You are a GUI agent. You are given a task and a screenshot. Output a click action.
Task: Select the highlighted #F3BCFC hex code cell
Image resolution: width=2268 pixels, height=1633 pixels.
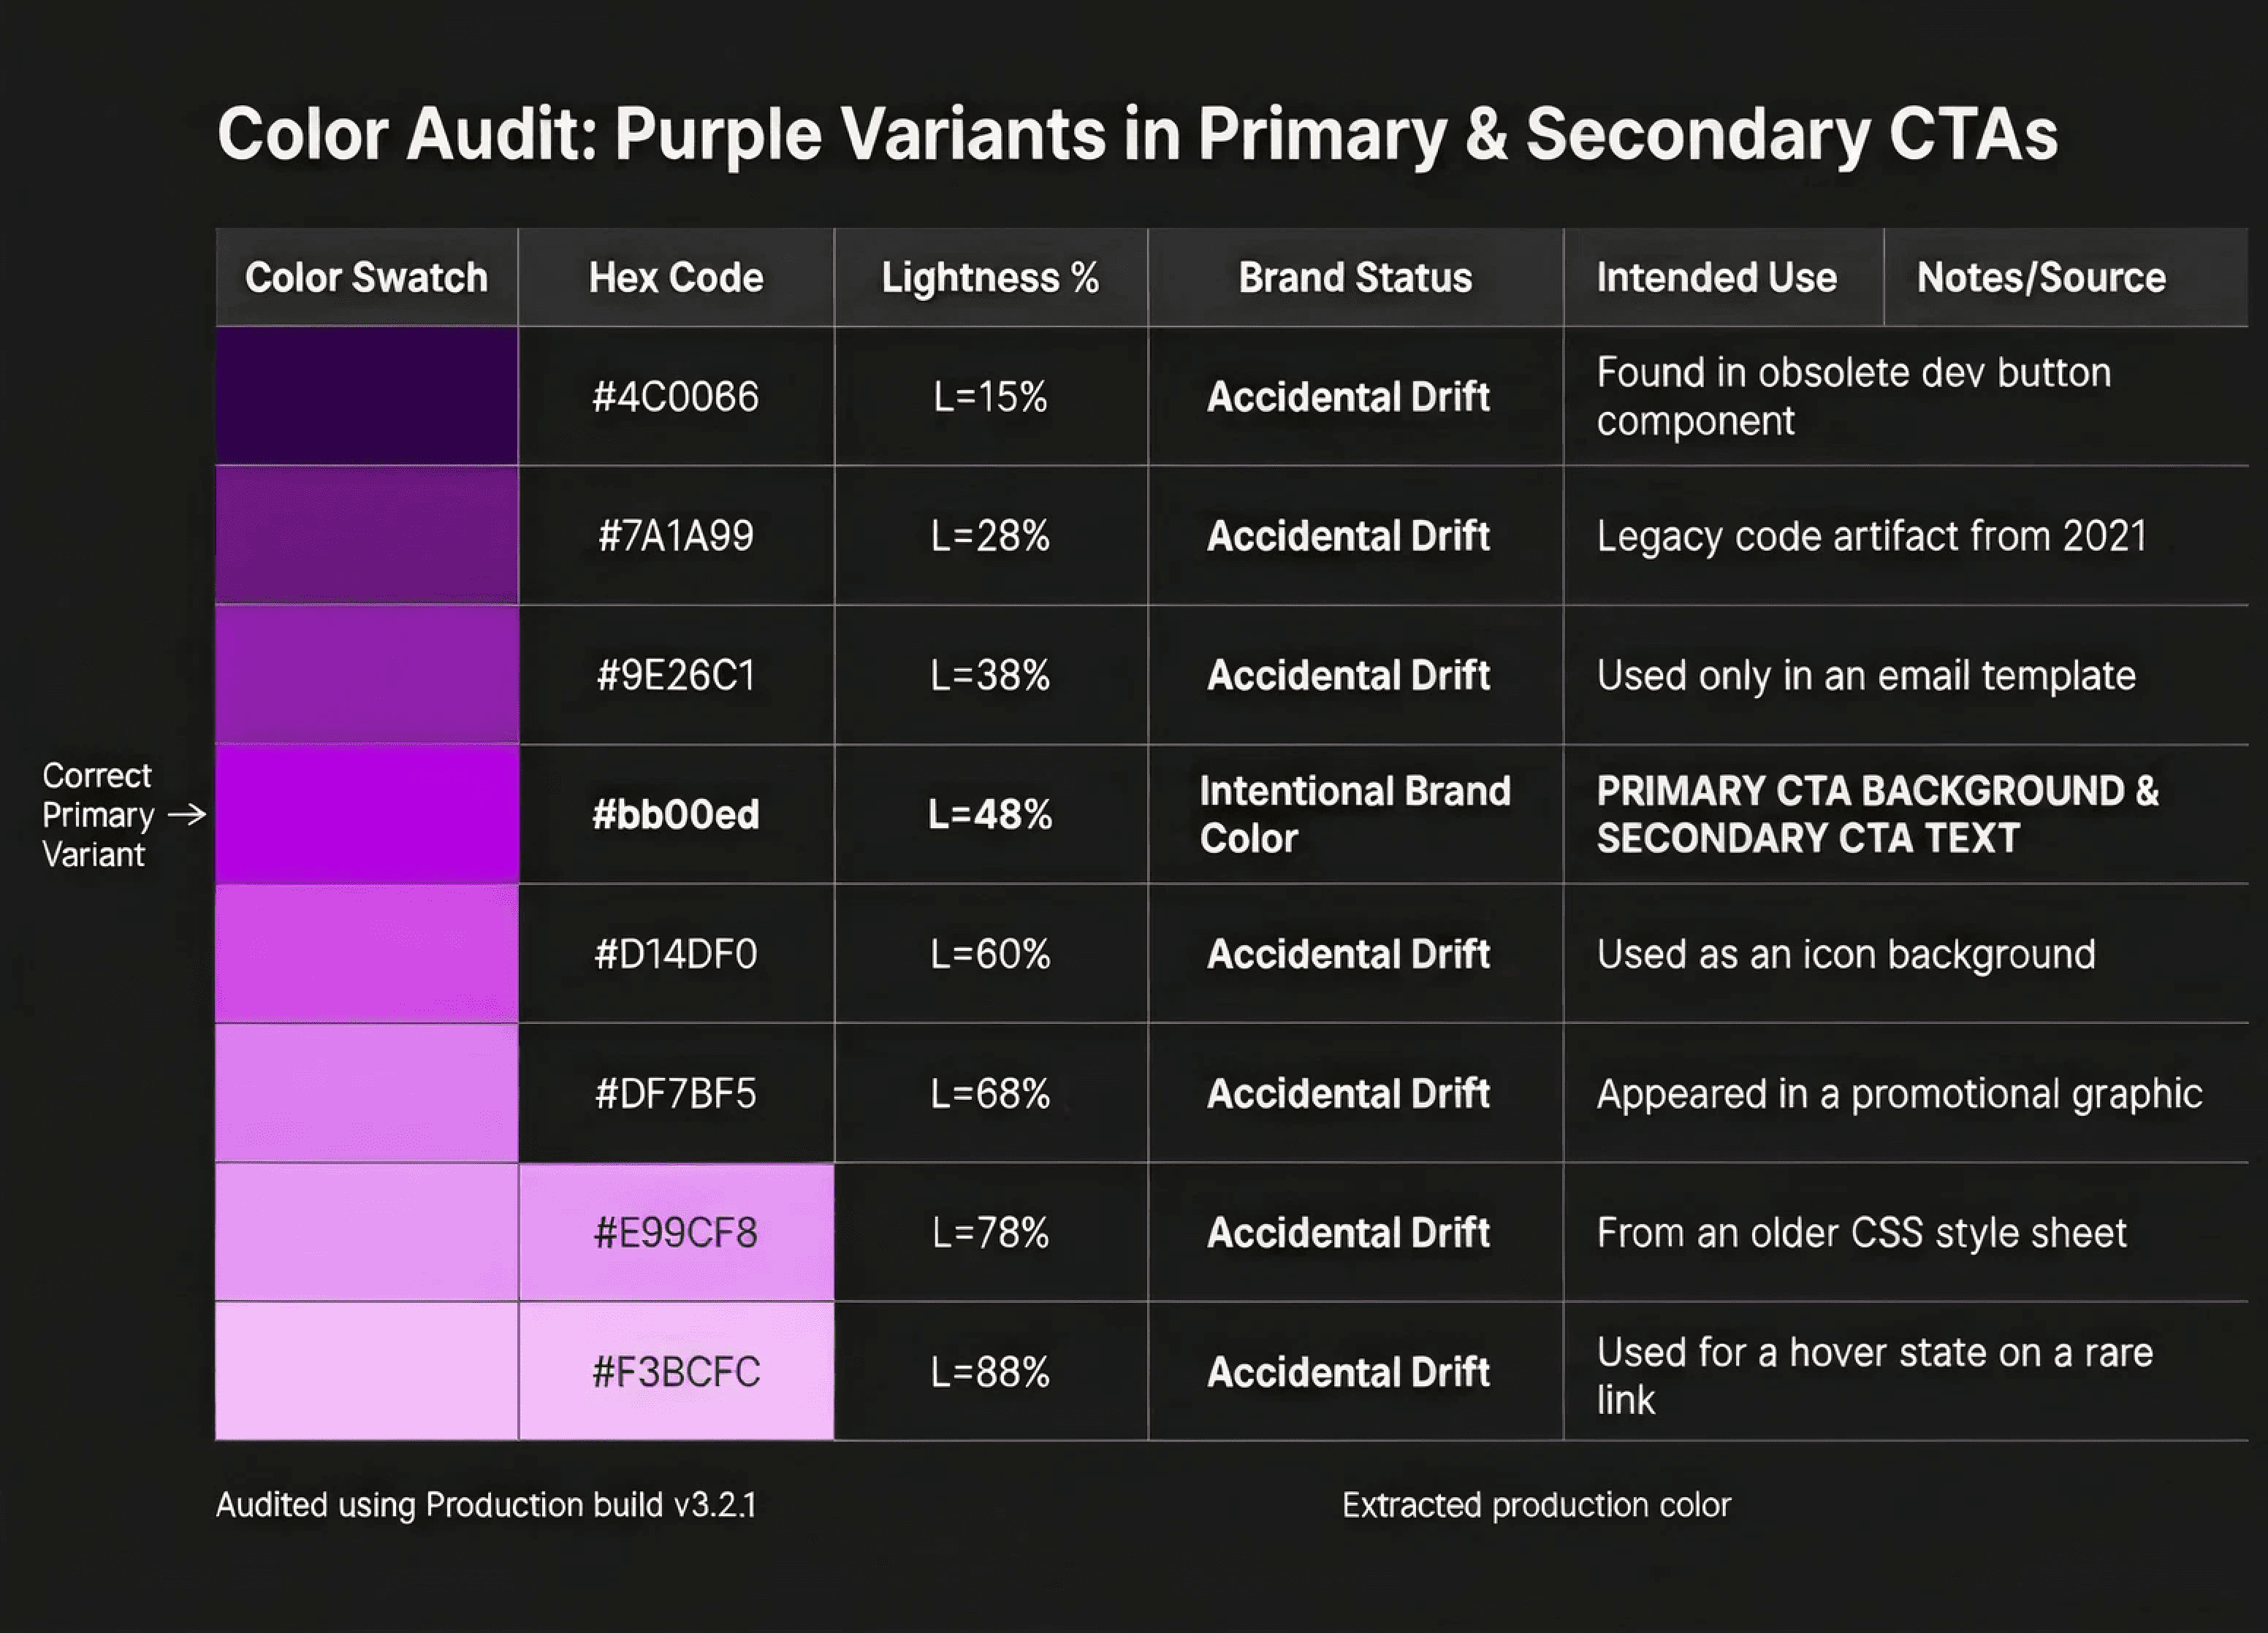(676, 1371)
